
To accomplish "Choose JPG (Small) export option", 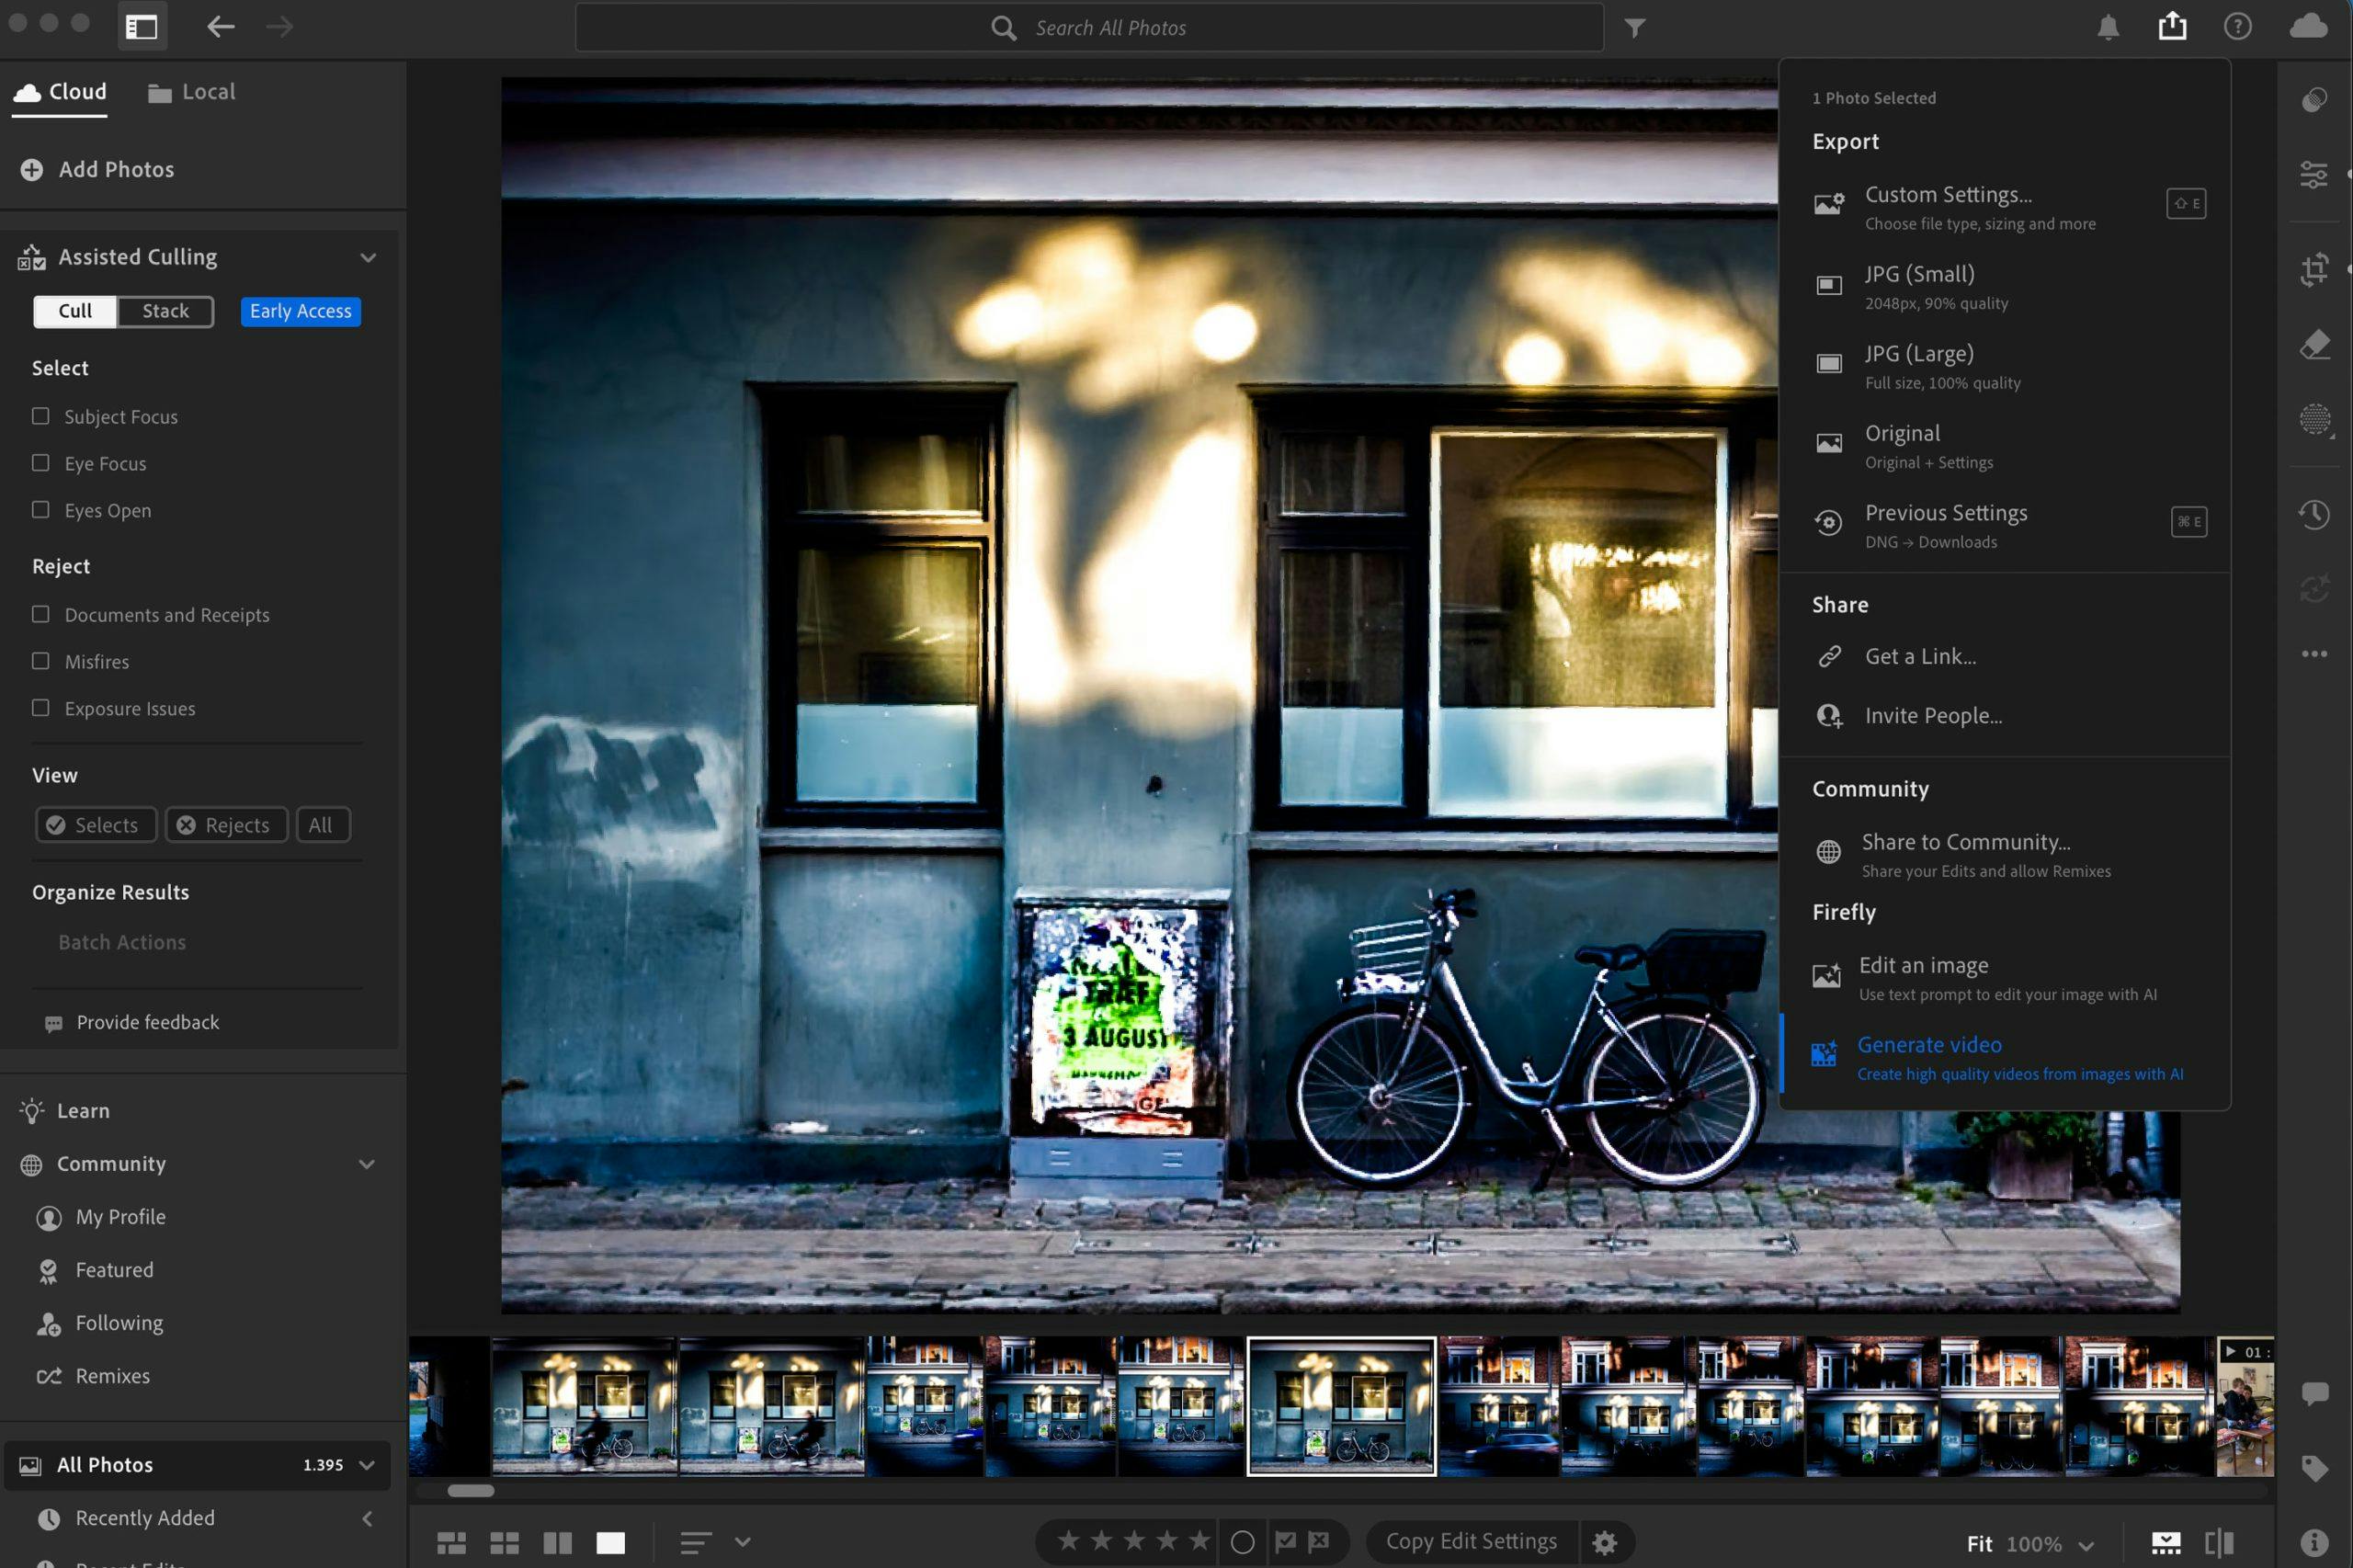I will click(1919, 285).
